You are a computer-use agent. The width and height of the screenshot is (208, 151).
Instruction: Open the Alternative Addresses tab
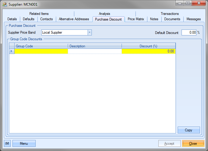tap(74, 19)
